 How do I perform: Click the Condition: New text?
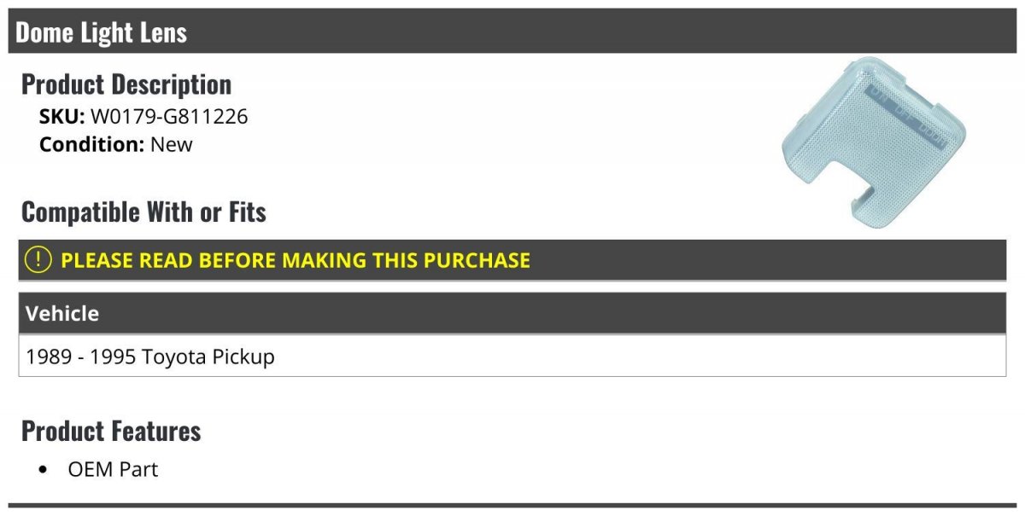116,144
